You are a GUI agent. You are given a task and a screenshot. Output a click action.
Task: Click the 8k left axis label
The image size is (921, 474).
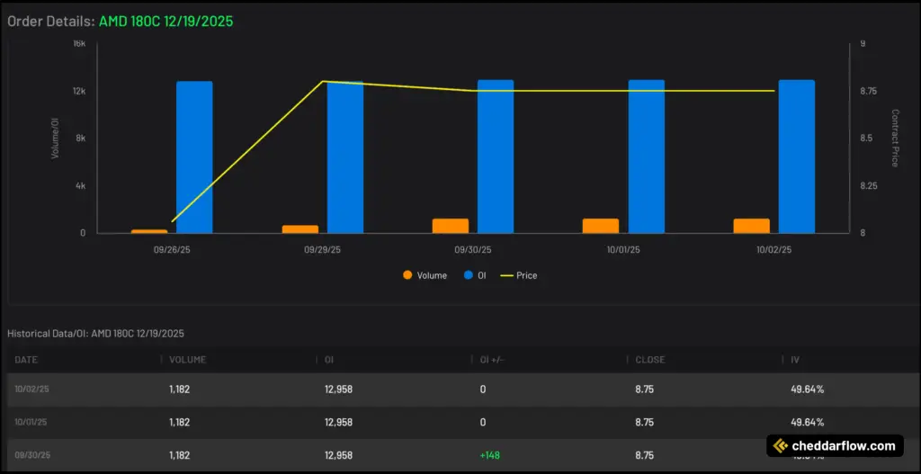81,139
